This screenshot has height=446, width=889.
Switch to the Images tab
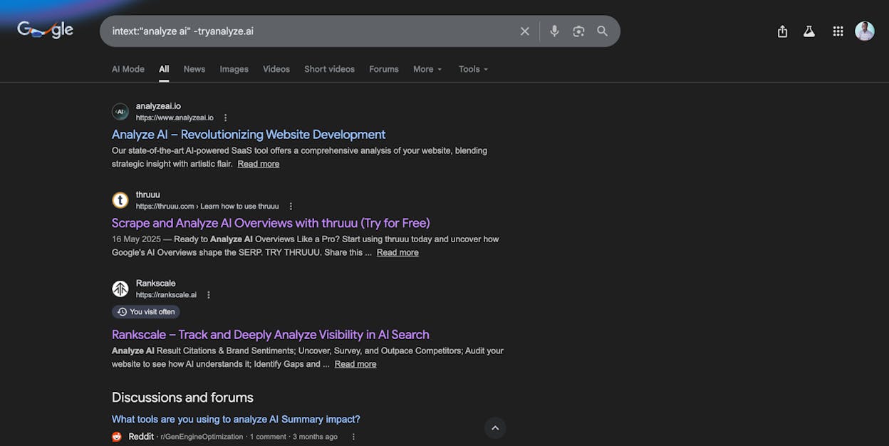click(x=234, y=69)
